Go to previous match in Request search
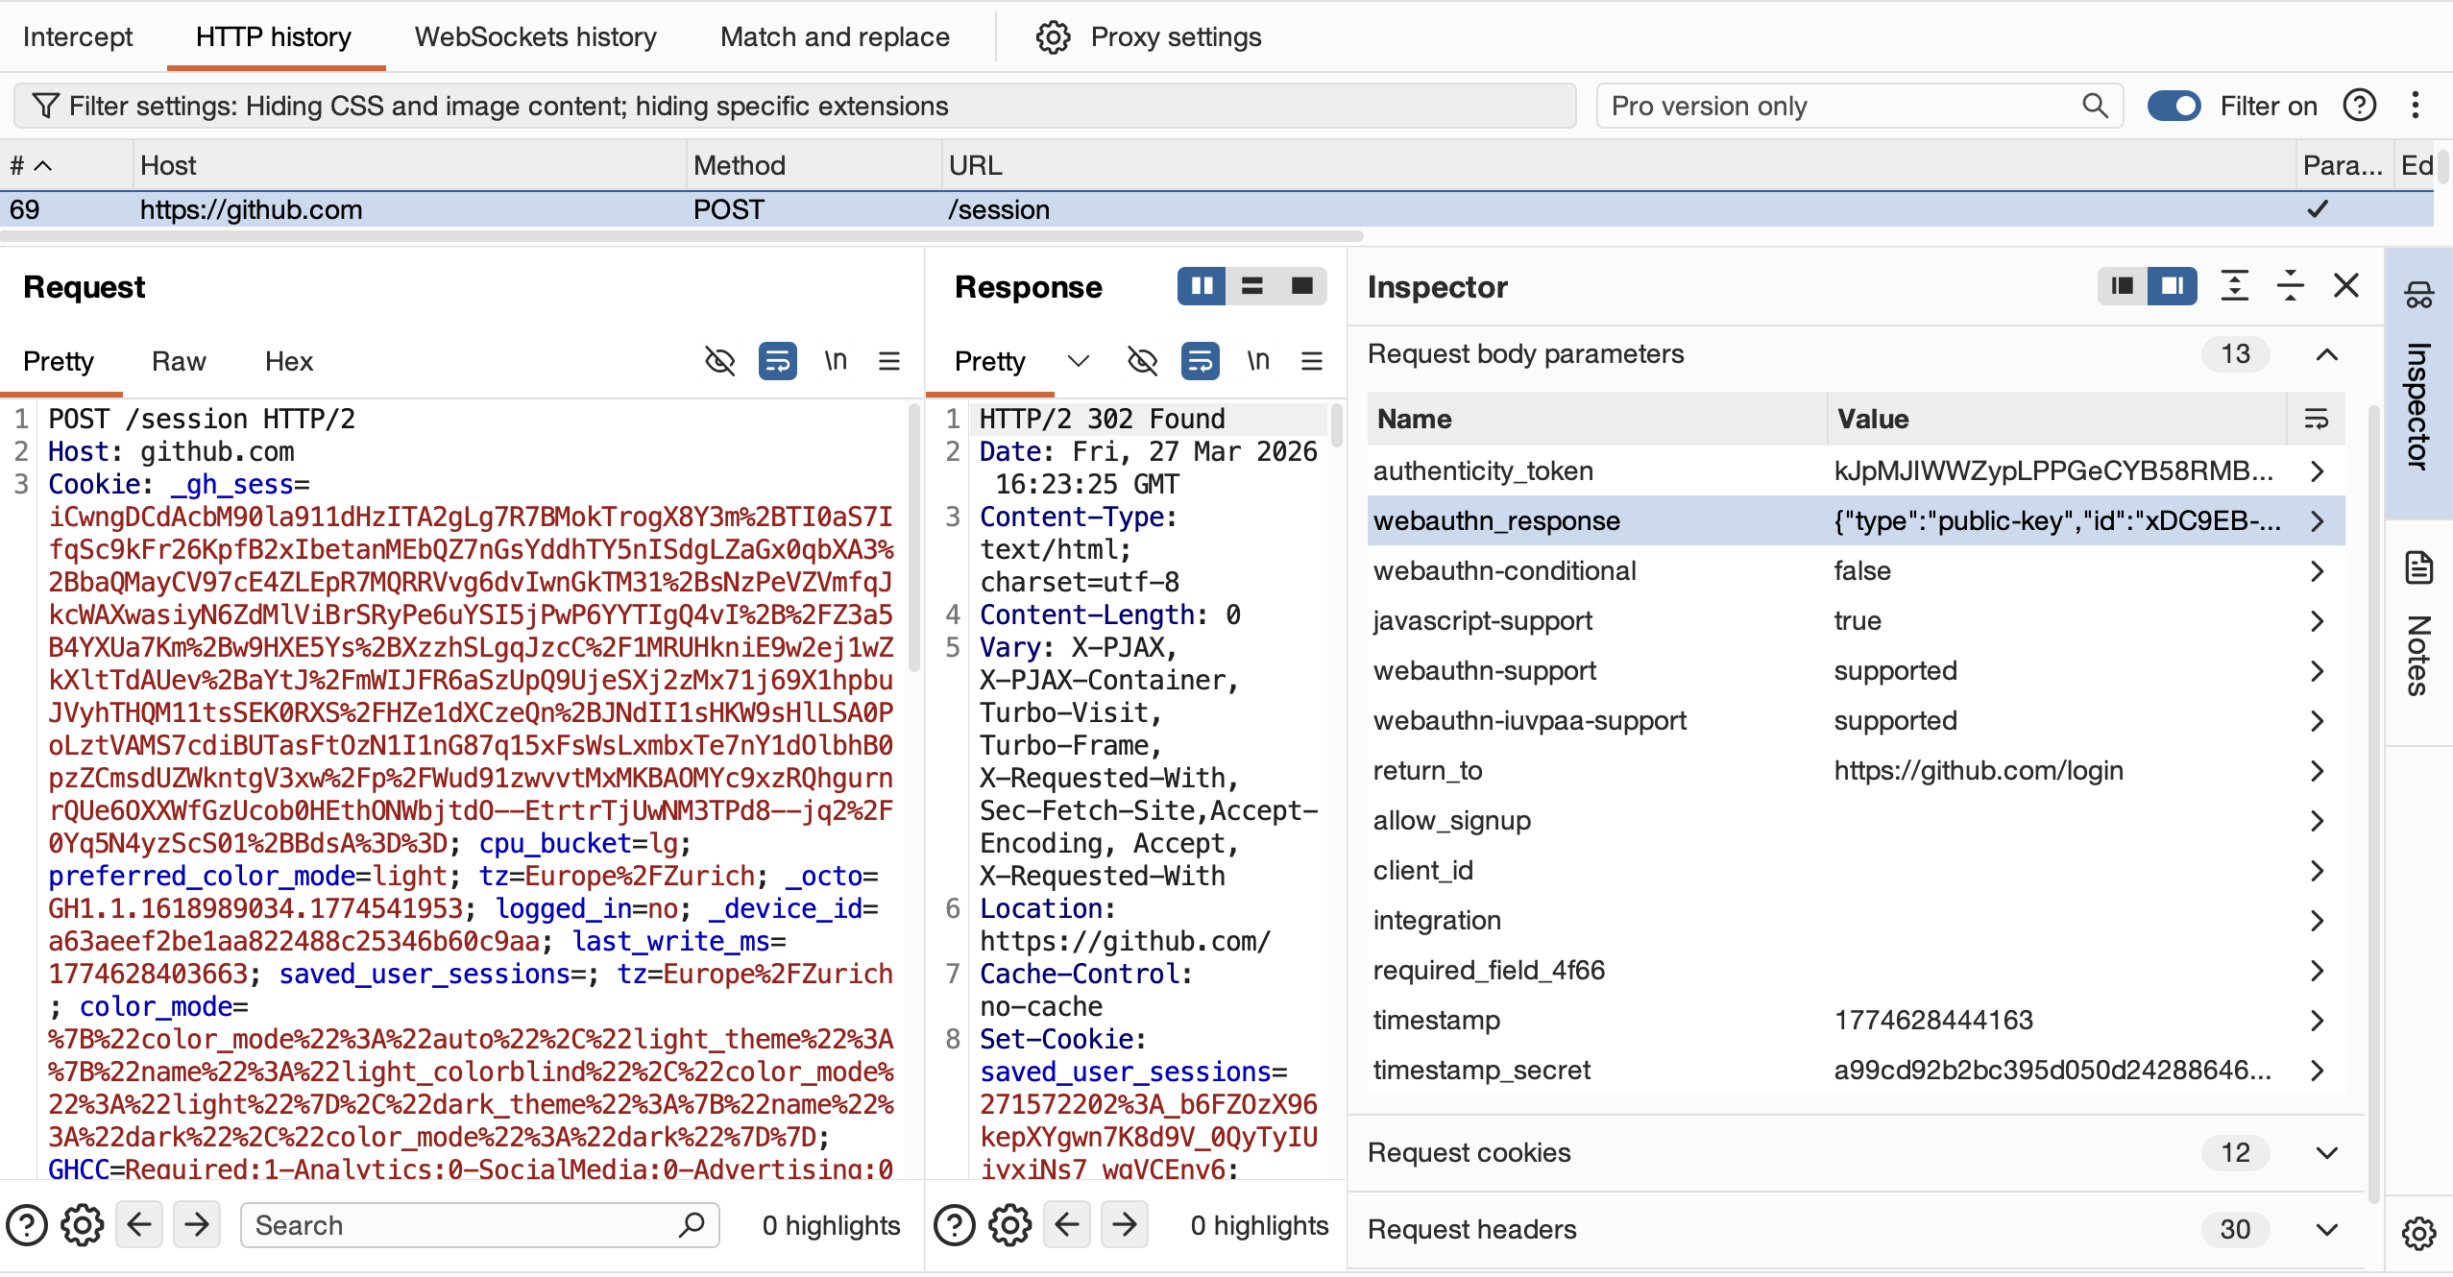This screenshot has width=2453, height=1277. click(x=139, y=1225)
